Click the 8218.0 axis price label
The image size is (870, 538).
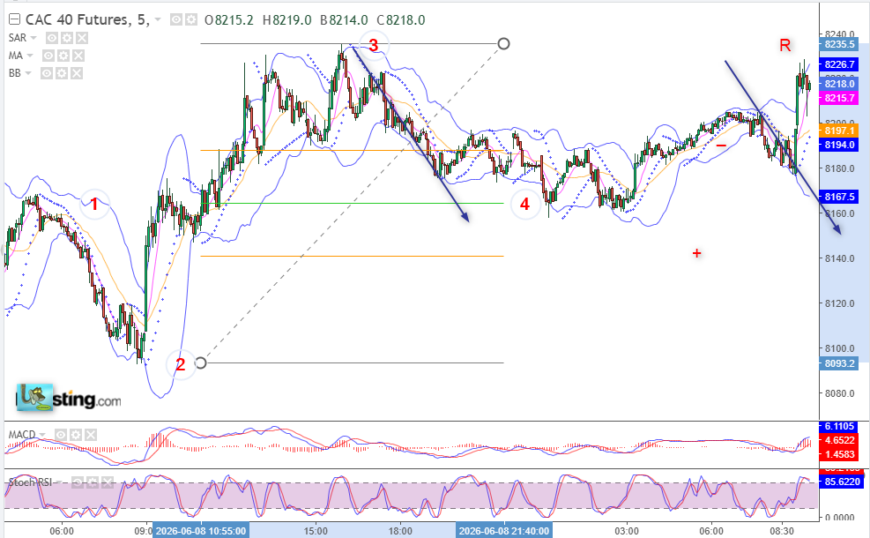[x=839, y=84]
